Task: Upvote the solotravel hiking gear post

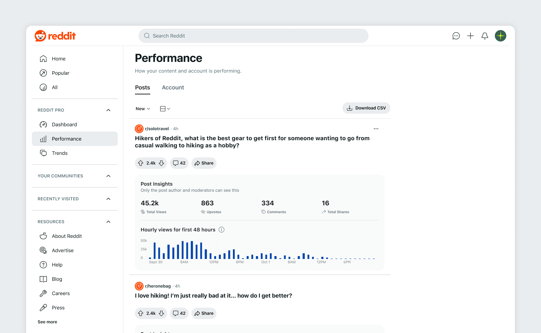Action: (141, 163)
